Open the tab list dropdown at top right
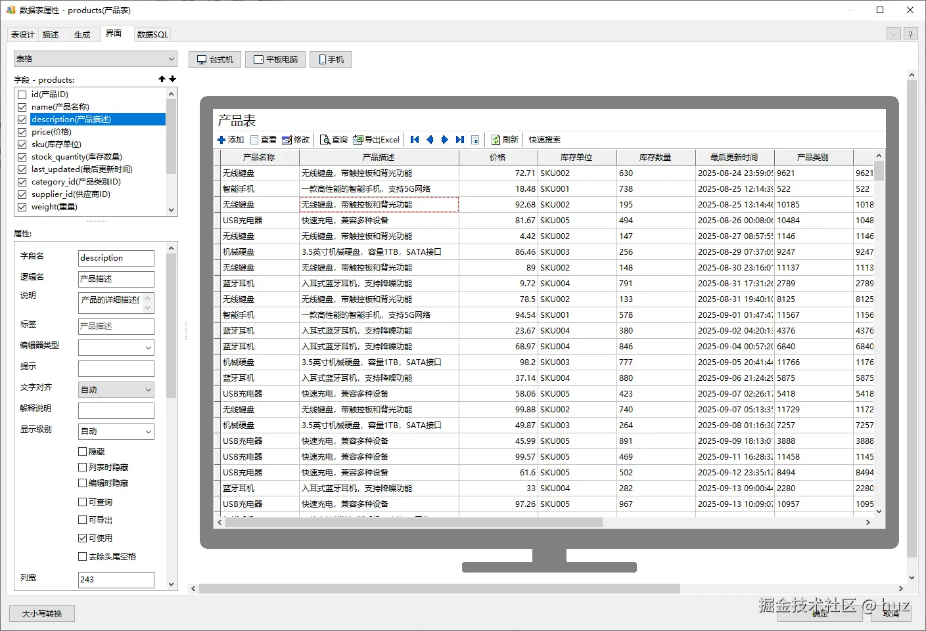Screen dimensions: 926x631 [x=893, y=33]
